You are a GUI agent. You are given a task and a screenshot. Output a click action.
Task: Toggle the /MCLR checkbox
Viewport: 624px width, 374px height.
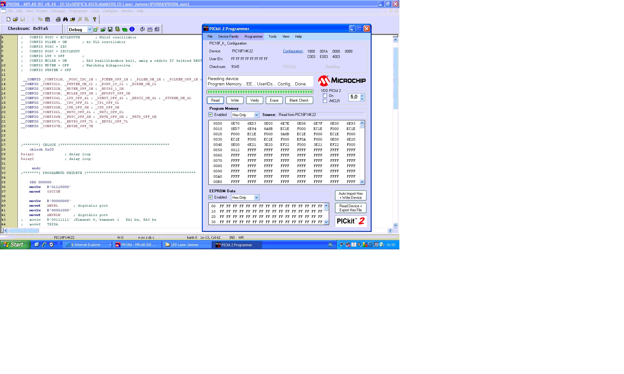(325, 101)
